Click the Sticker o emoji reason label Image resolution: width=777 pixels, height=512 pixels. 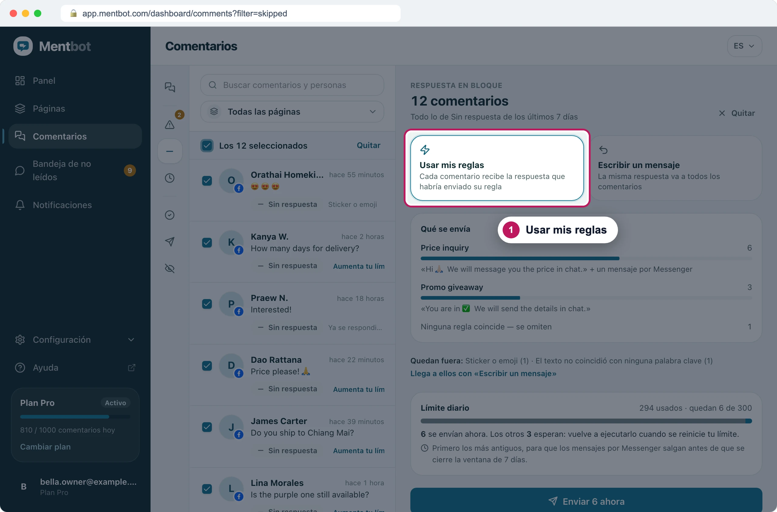pyautogui.click(x=352, y=204)
